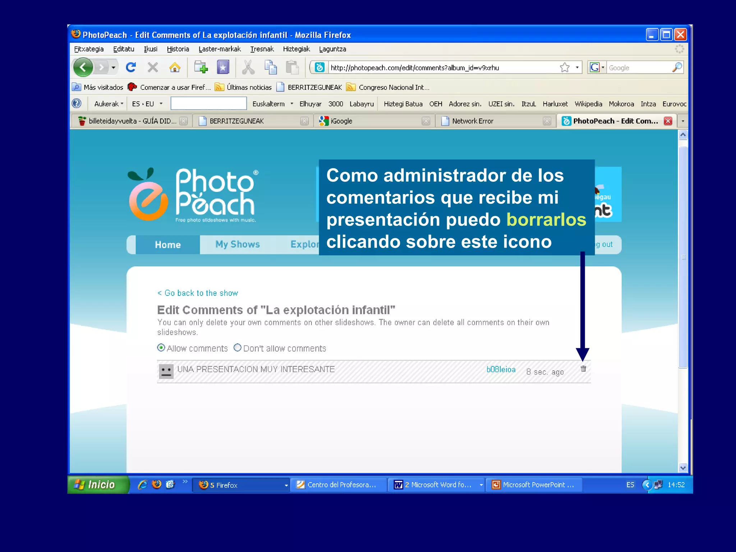Click Go back to the show link
Viewport: 736px width, 552px height.
click(198, 293)
